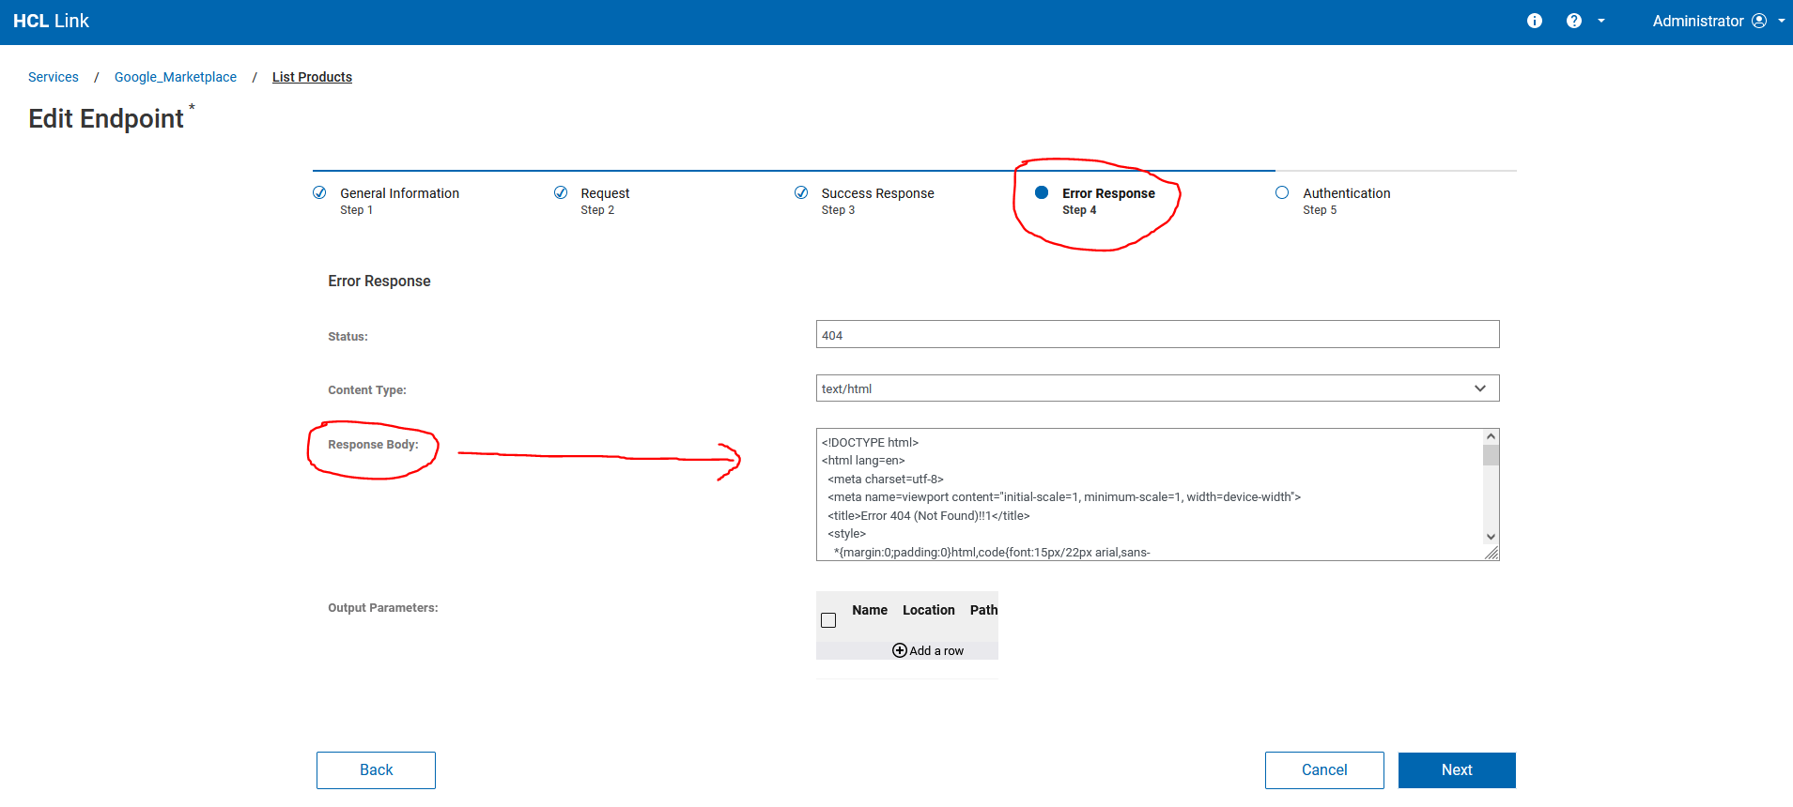The width and height of the screenshot is (1793, 807).
Task: Open the Content Type dropdown
Action: [x=1157, y=388]
